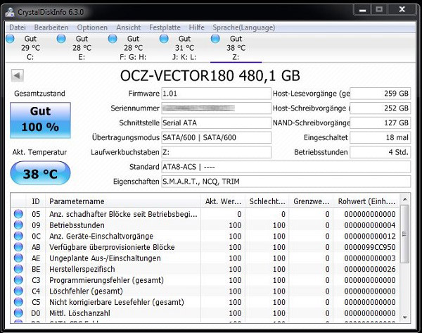Switch to F: G: H: disk tab
Viewport: 422px width, 333px height.
133,48
